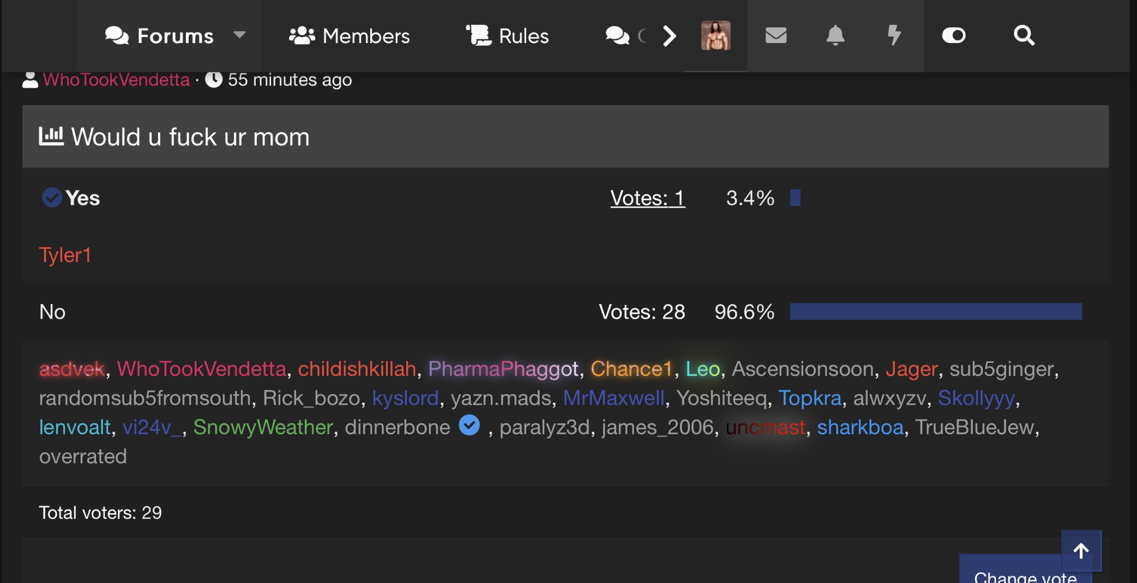This screenshot has height=583, width=1137.
Task: Click the No votes progress bar
Action: pyautogui.click(x=935, y=312)
